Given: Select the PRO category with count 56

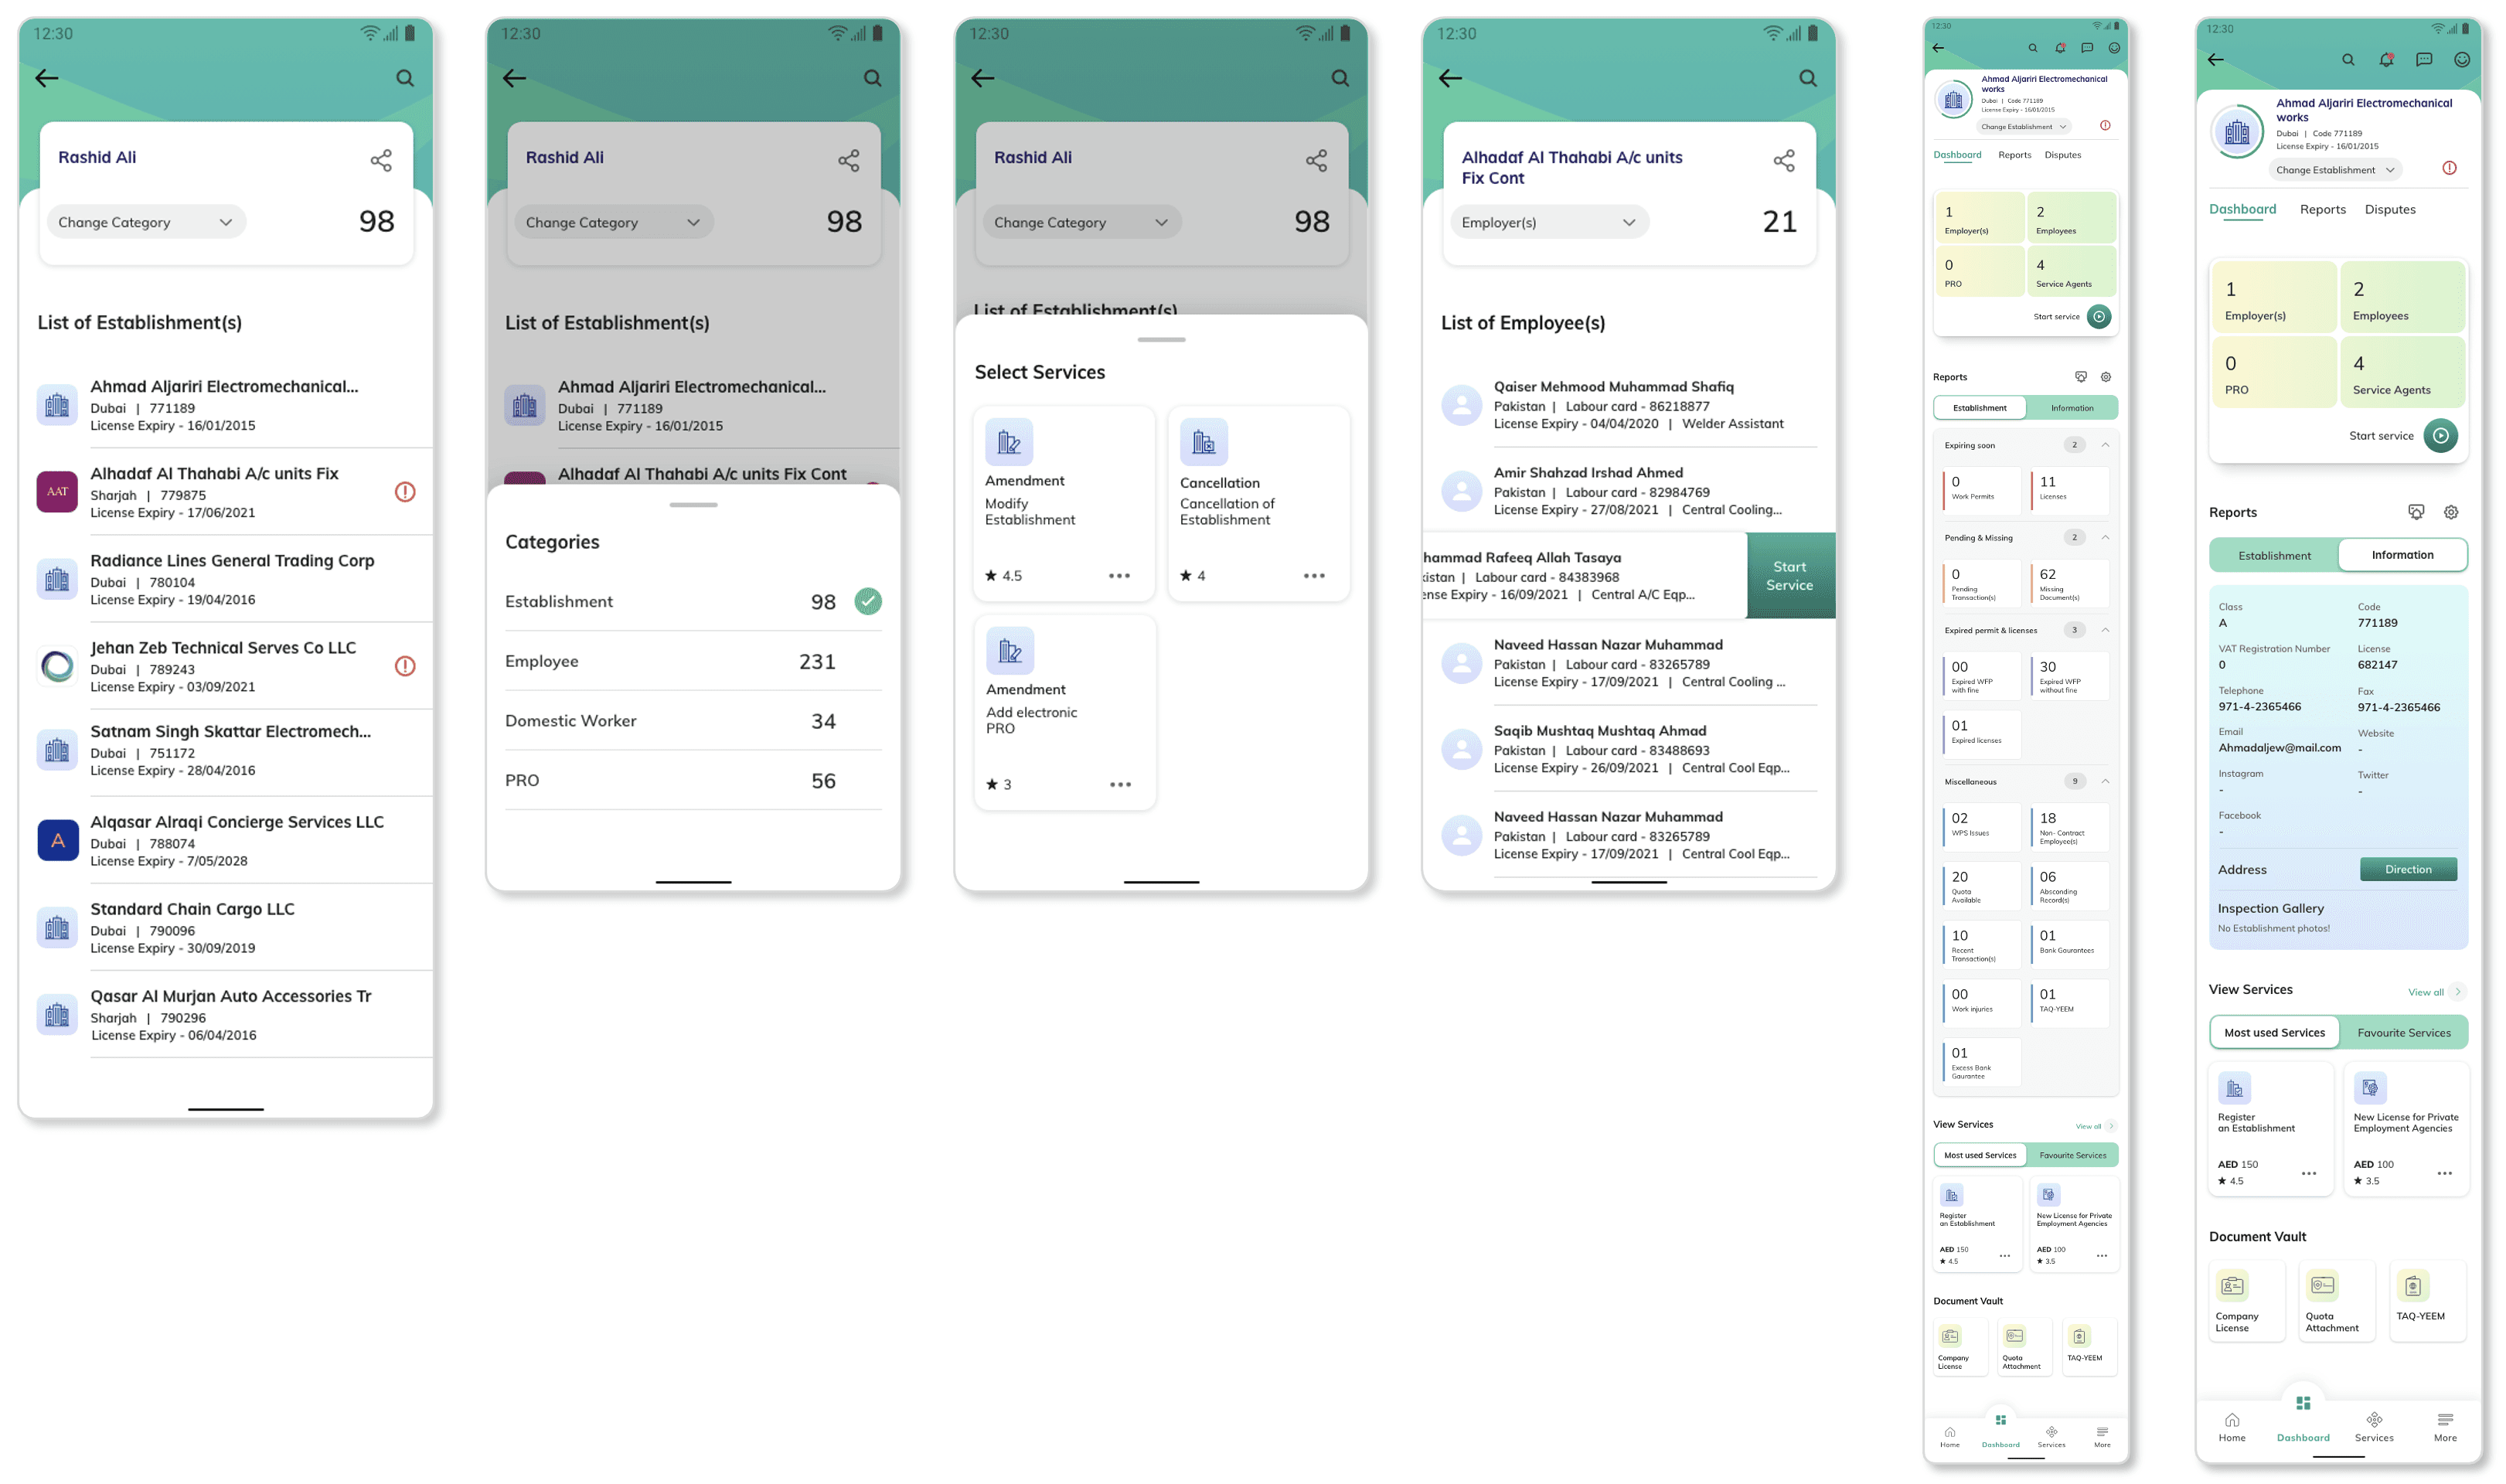Looking at the screenshot, I should 693,781.
